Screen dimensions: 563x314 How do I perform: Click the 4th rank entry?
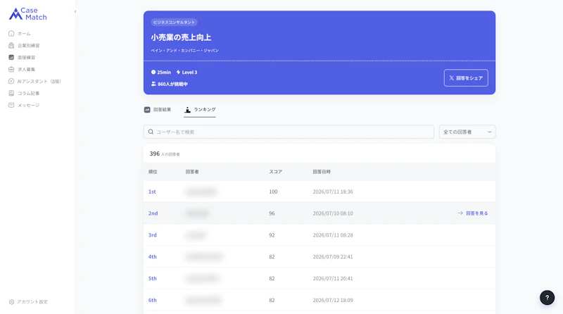[153, 257]
